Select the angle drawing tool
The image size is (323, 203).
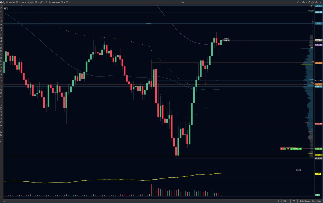pos(1,11)
